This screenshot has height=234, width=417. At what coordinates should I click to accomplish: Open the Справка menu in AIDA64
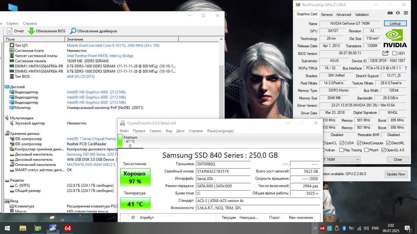[x=30, y=23]
